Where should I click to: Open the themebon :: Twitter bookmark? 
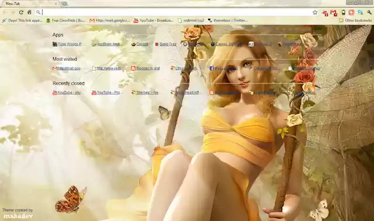228,20
